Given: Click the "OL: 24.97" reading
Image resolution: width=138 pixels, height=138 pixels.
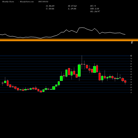Looking at the screenshot, I should (x=95, y=11).
